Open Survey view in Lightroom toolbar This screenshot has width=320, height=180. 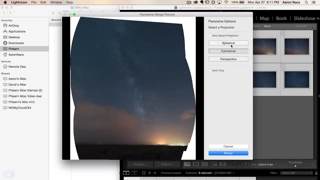[214, 164]
